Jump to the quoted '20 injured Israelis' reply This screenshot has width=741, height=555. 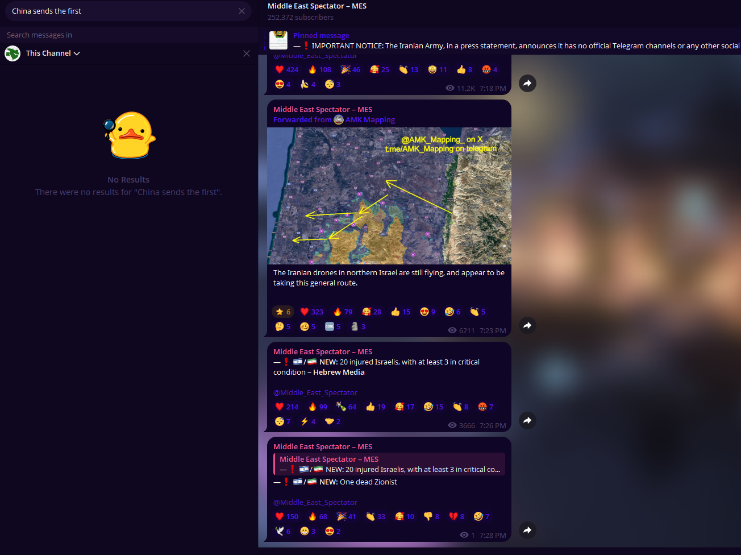pyautogui.click(x=389, y=464)
